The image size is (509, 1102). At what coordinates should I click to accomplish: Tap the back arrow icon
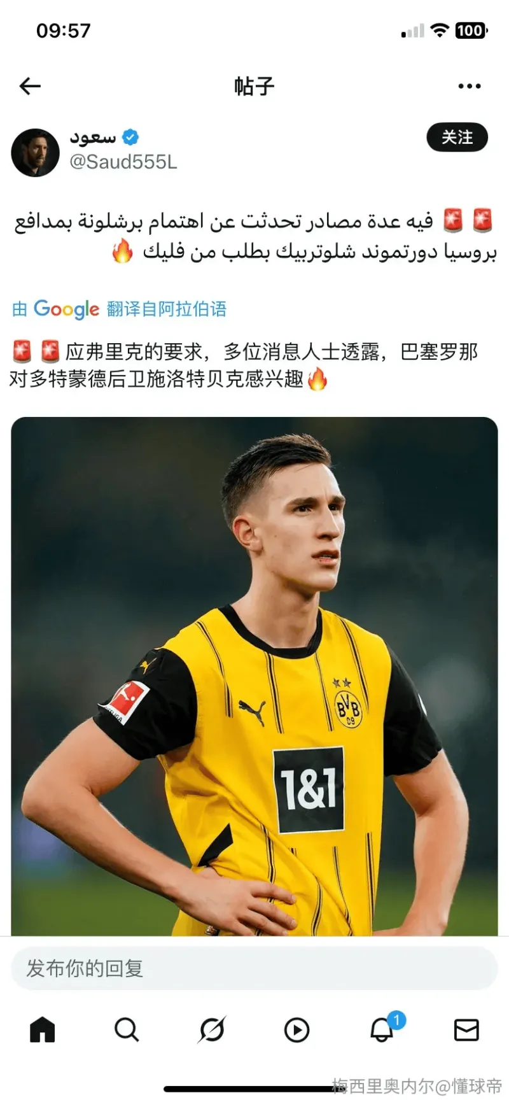(30, 86)
